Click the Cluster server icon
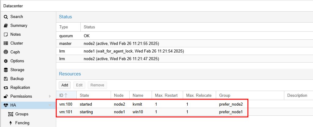The width and height of the screenshot is (313, 127). pos(6,43)
